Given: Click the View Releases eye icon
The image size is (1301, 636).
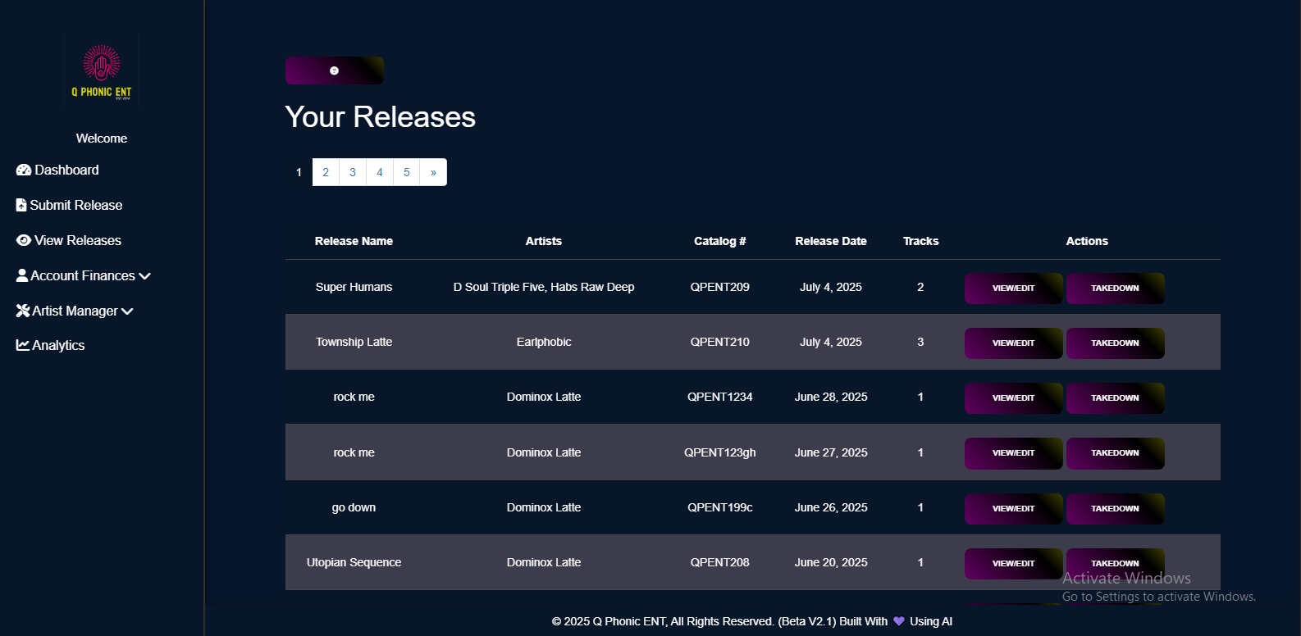Looking at the screenshot, I should (24, 240).
